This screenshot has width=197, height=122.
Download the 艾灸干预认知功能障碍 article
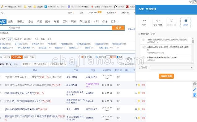point(139,101)
